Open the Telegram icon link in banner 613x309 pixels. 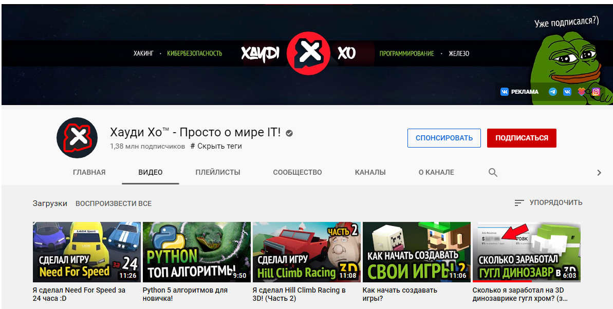click(x=553, y=92)
